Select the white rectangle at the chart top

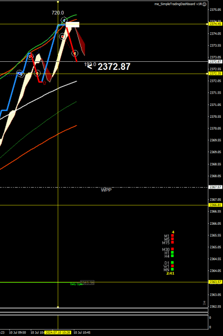(72, 25)
